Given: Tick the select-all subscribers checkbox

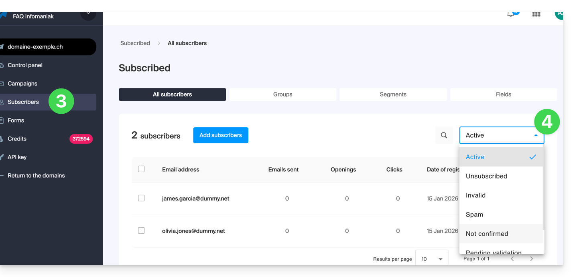Looking at the screenshot, I should coord(141,169).
